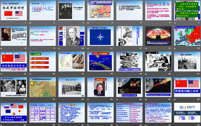This screenshot has width=201, height=126.
Task: Click the animation star icon under slide 20
Action: coord(146,74)
